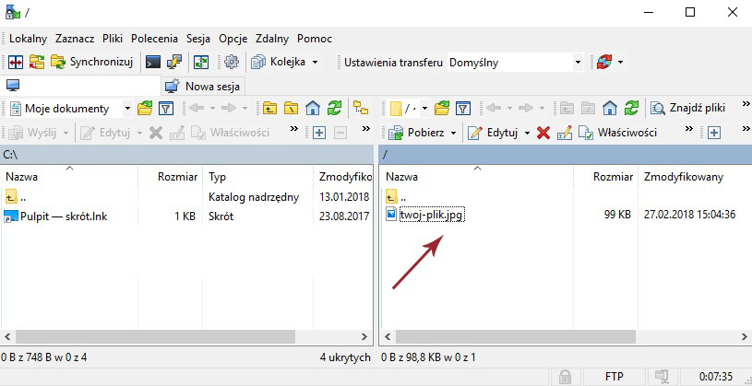The height and width of the screenshot is (386, 752).
Task: Go to local parent directory icon
Action: click(269, 109)
